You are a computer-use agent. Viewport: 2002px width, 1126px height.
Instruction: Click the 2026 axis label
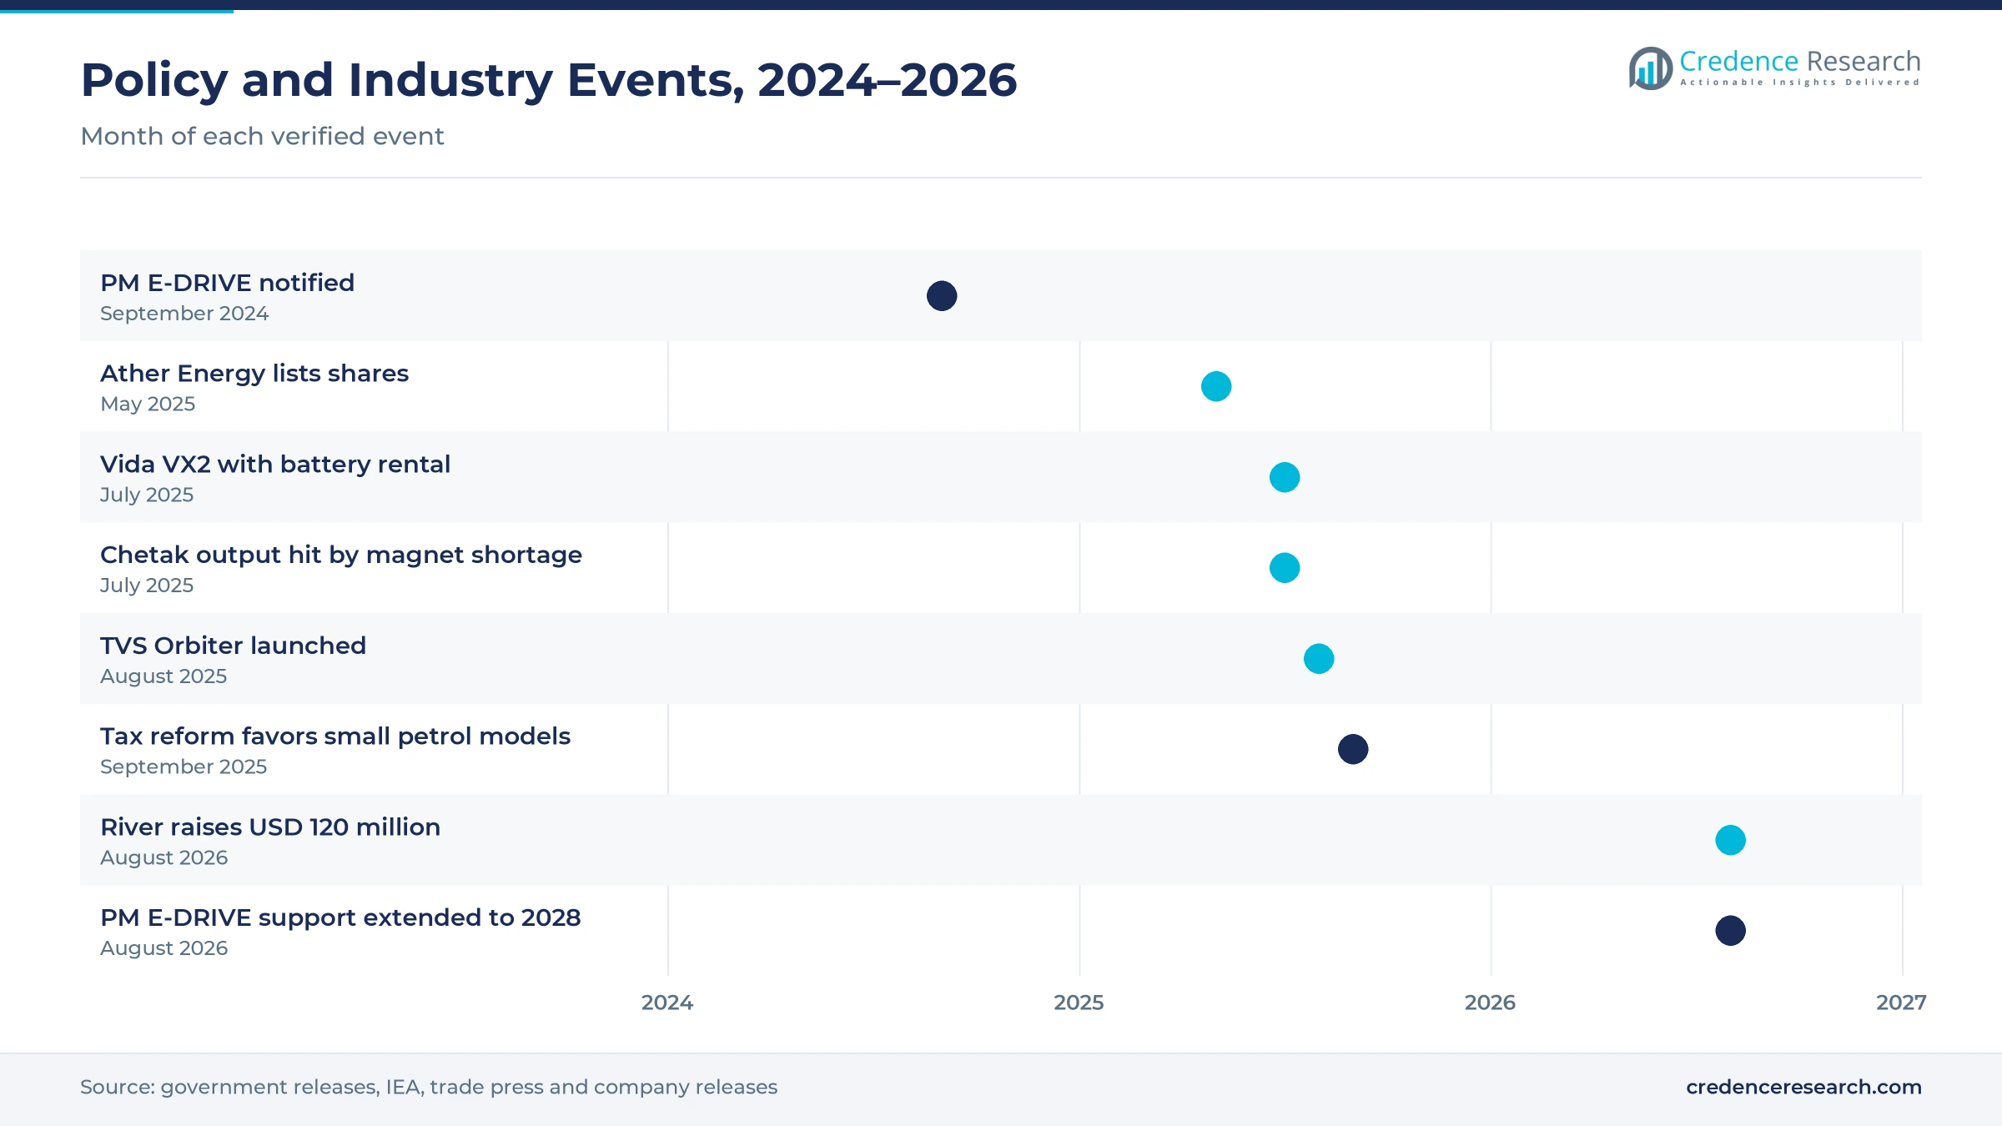[1490, 1003]
